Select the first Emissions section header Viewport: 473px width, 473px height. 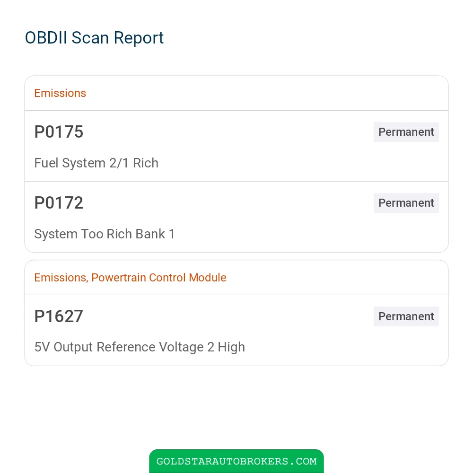pos(60,93)
